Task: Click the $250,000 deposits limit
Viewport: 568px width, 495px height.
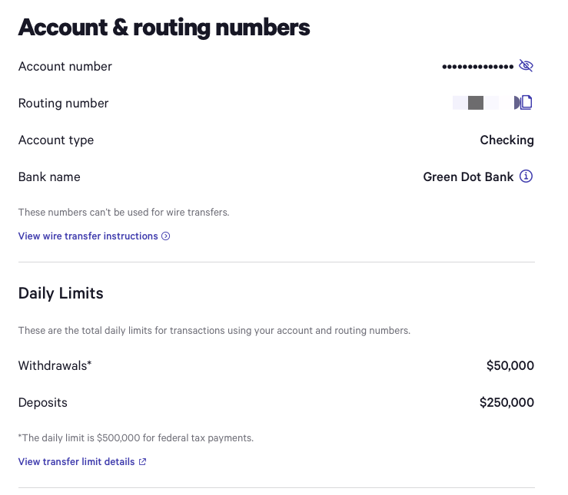Action: pyautogui.click(x=507, y=402)
